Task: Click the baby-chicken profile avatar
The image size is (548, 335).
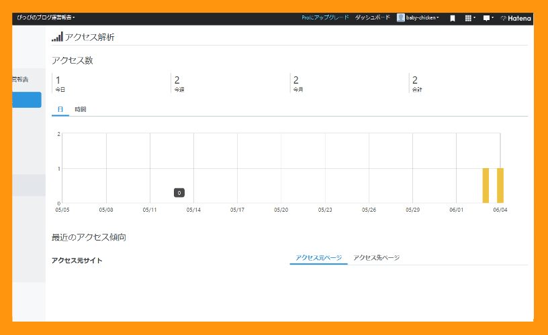Action: [x=400, y=18]
